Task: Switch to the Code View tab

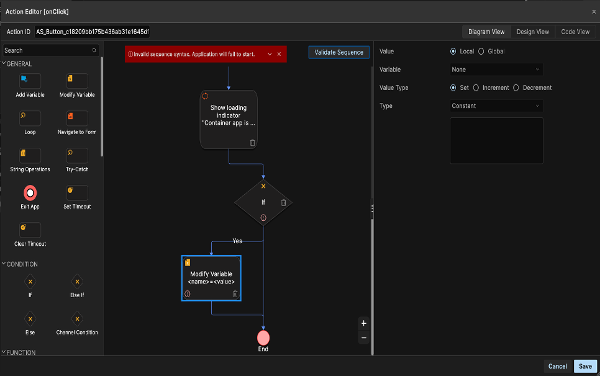Action: [575, 32]
